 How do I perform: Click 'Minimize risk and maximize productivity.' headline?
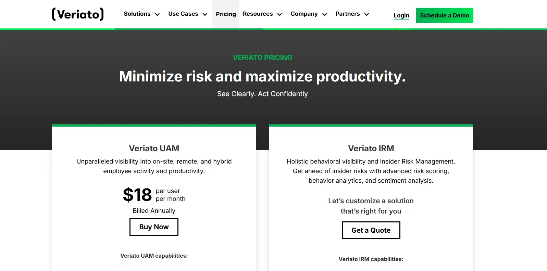262,76
